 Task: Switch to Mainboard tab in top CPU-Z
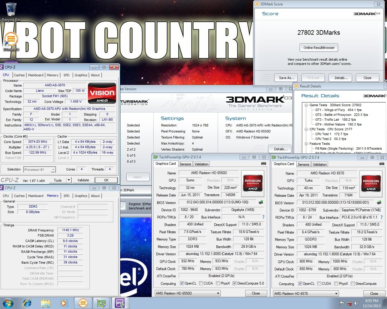click(36, 75)
